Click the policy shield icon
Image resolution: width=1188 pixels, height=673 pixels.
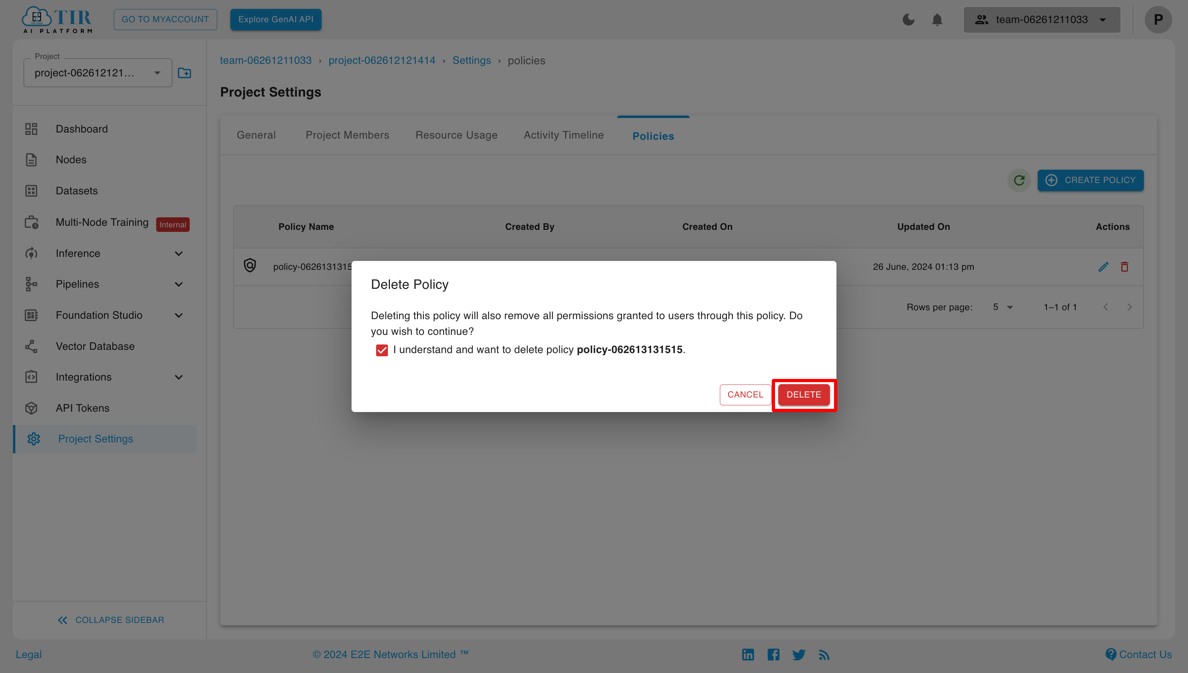pyautogui.click(x=250, y=265)
